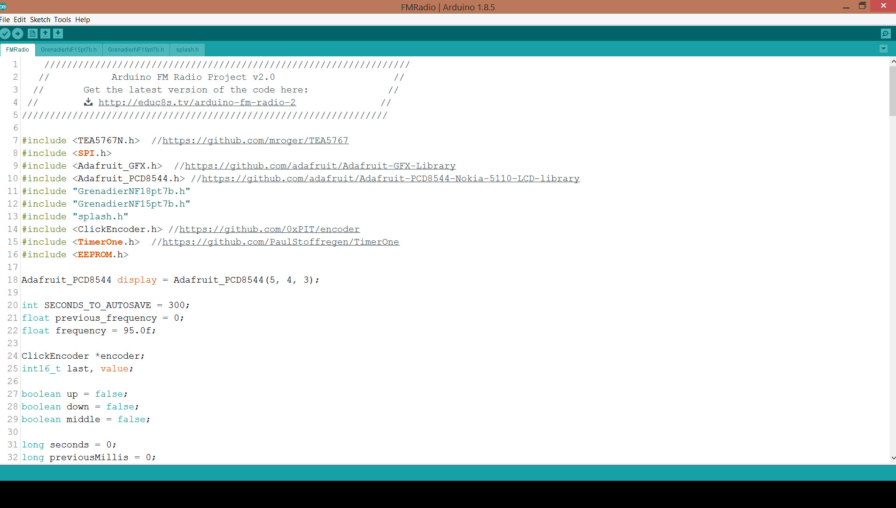
Task: Follow the educ8s.tv arduino-fm-radio-2 link
Action: coord(197,102)
